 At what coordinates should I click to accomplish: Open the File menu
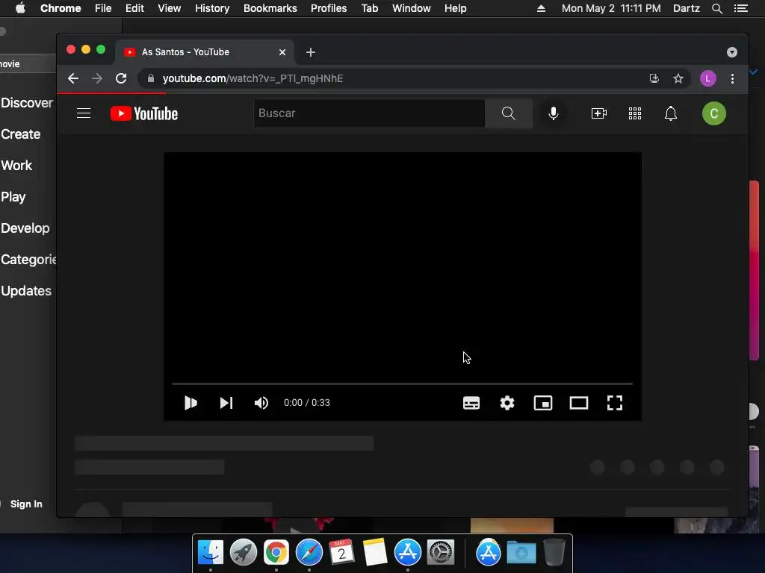pyautogui.click(x=103, y=8)
